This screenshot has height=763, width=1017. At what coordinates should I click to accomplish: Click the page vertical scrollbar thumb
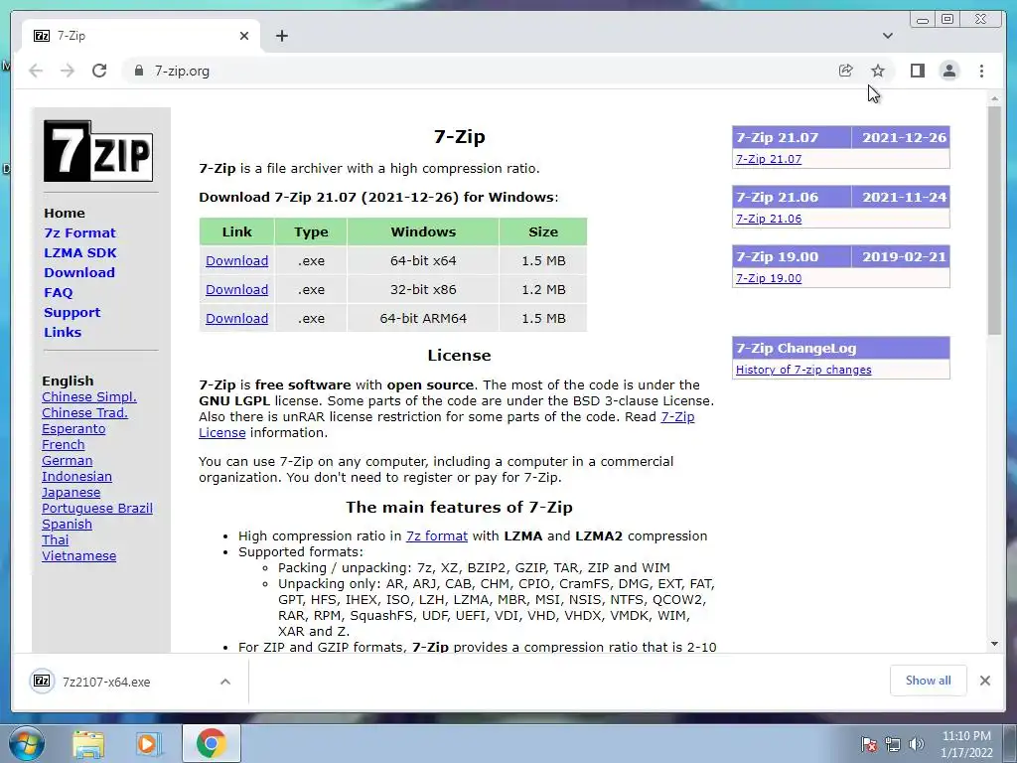(994, 221)
